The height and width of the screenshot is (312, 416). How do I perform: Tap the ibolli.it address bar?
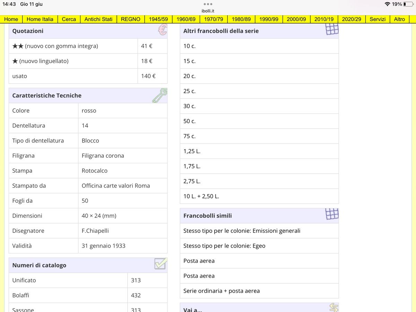point(208,11)
